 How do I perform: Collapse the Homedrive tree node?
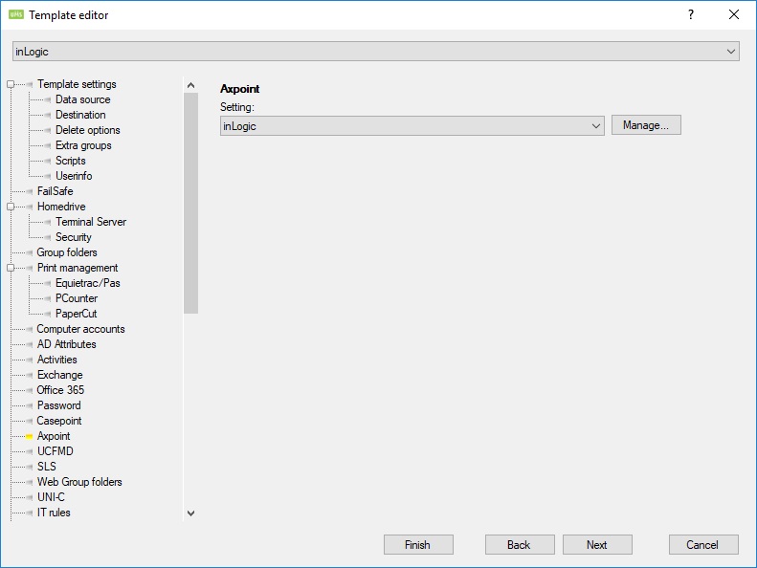coord(11,207)
